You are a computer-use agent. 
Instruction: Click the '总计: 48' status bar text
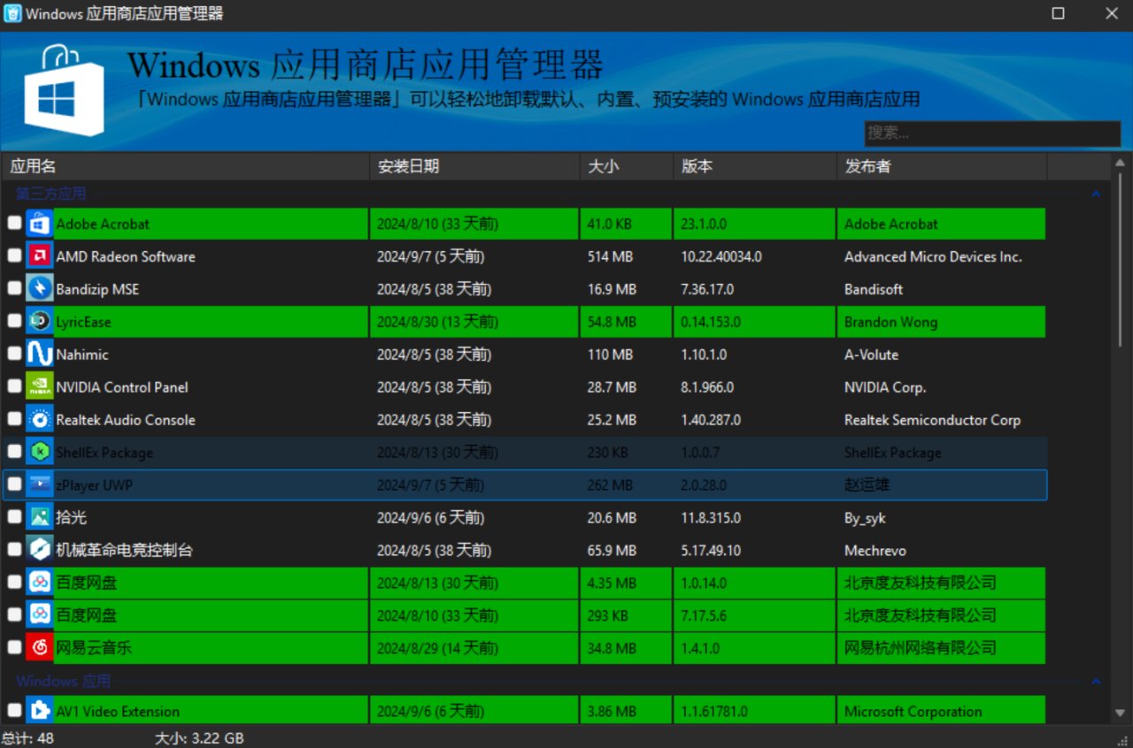tap(27, 737)
